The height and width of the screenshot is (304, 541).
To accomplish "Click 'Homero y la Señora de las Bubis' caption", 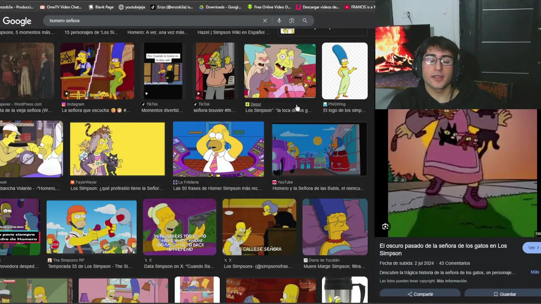I will point(318,188).
